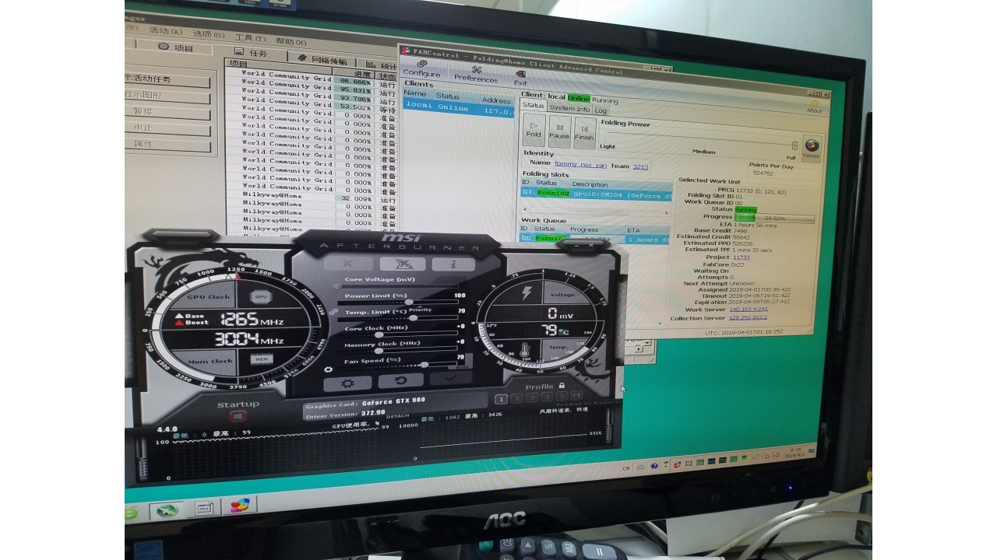Open Afterburner settings gear button
This screenshot has height=560, width=997.
pyautogui.click(x=347, y=383)
